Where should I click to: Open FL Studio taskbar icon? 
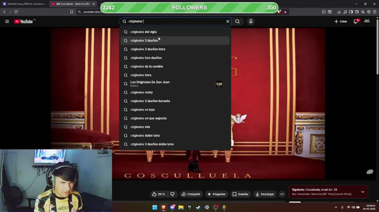(225, 207)
